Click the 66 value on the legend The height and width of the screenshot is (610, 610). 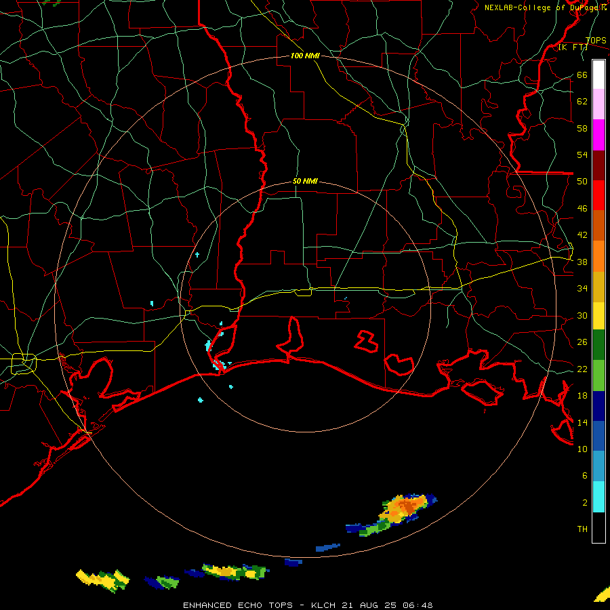point(582,75)
